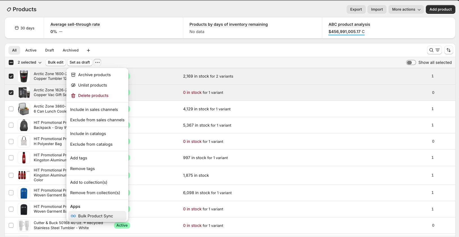Check the 997 in stock Kingston Aluminum row
This screenshot has width=459, height=237.
pyautogui.click(x=11, y=158)
